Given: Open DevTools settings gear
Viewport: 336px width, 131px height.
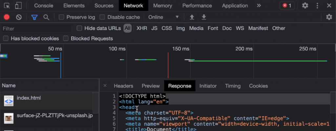Looking at the screenshot, I should click(305, 6).
